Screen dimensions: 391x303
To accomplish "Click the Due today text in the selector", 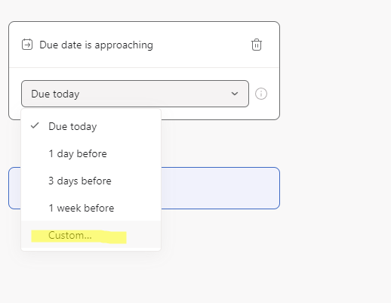I will pos(55,94).
